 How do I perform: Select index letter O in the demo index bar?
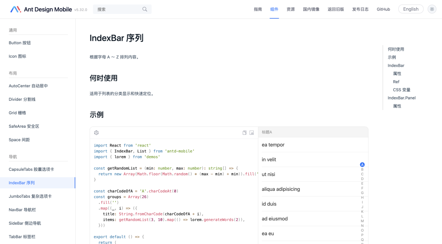click(x=362, y=230)
